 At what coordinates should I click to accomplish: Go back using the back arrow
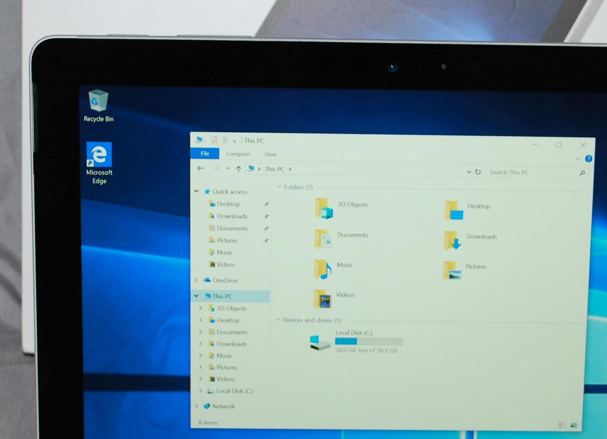(x=200, y=168)
